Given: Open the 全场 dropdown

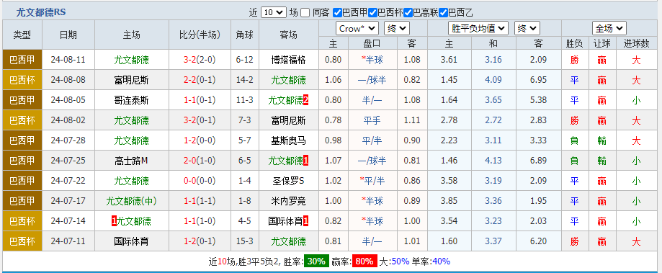Looking at the screenshot, I should [609, 29].
